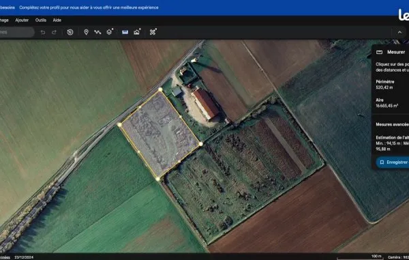409x260 pixels.
Task: Click the building image toolbar icon
Action: (137, 32)
